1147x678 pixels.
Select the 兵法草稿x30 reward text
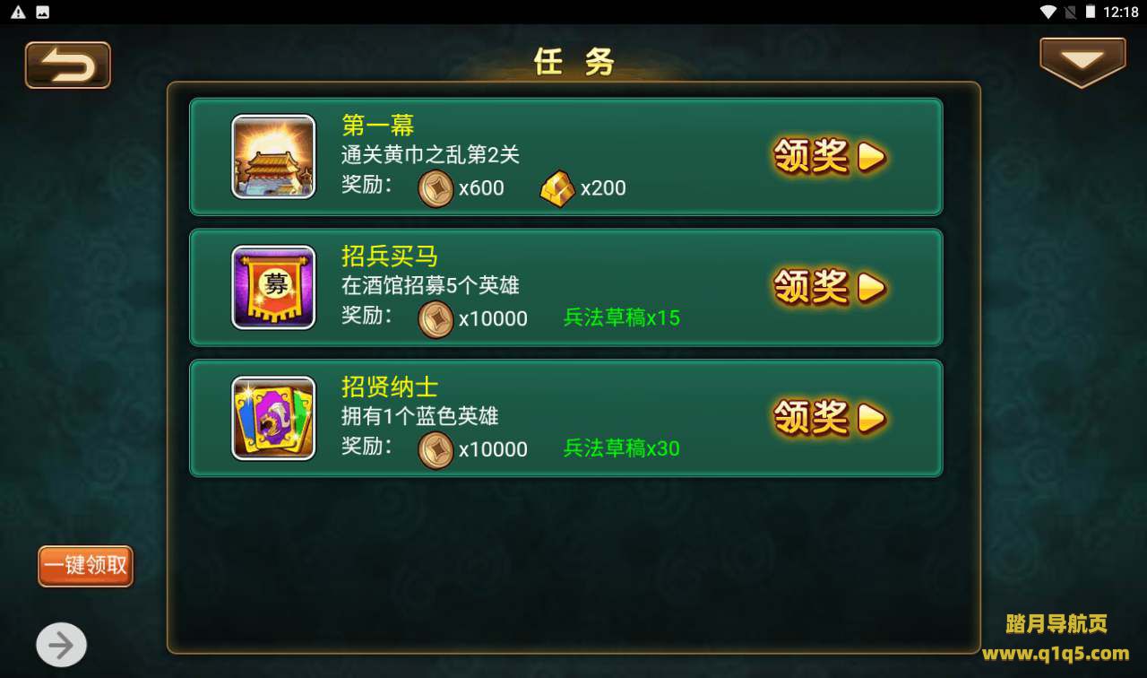coord(622,448)
